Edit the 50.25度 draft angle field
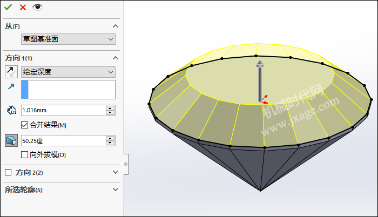The width and height of the screenshot is (378, 217). (63, 140)
